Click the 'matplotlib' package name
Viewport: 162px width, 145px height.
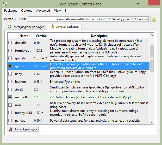point(22,97)
